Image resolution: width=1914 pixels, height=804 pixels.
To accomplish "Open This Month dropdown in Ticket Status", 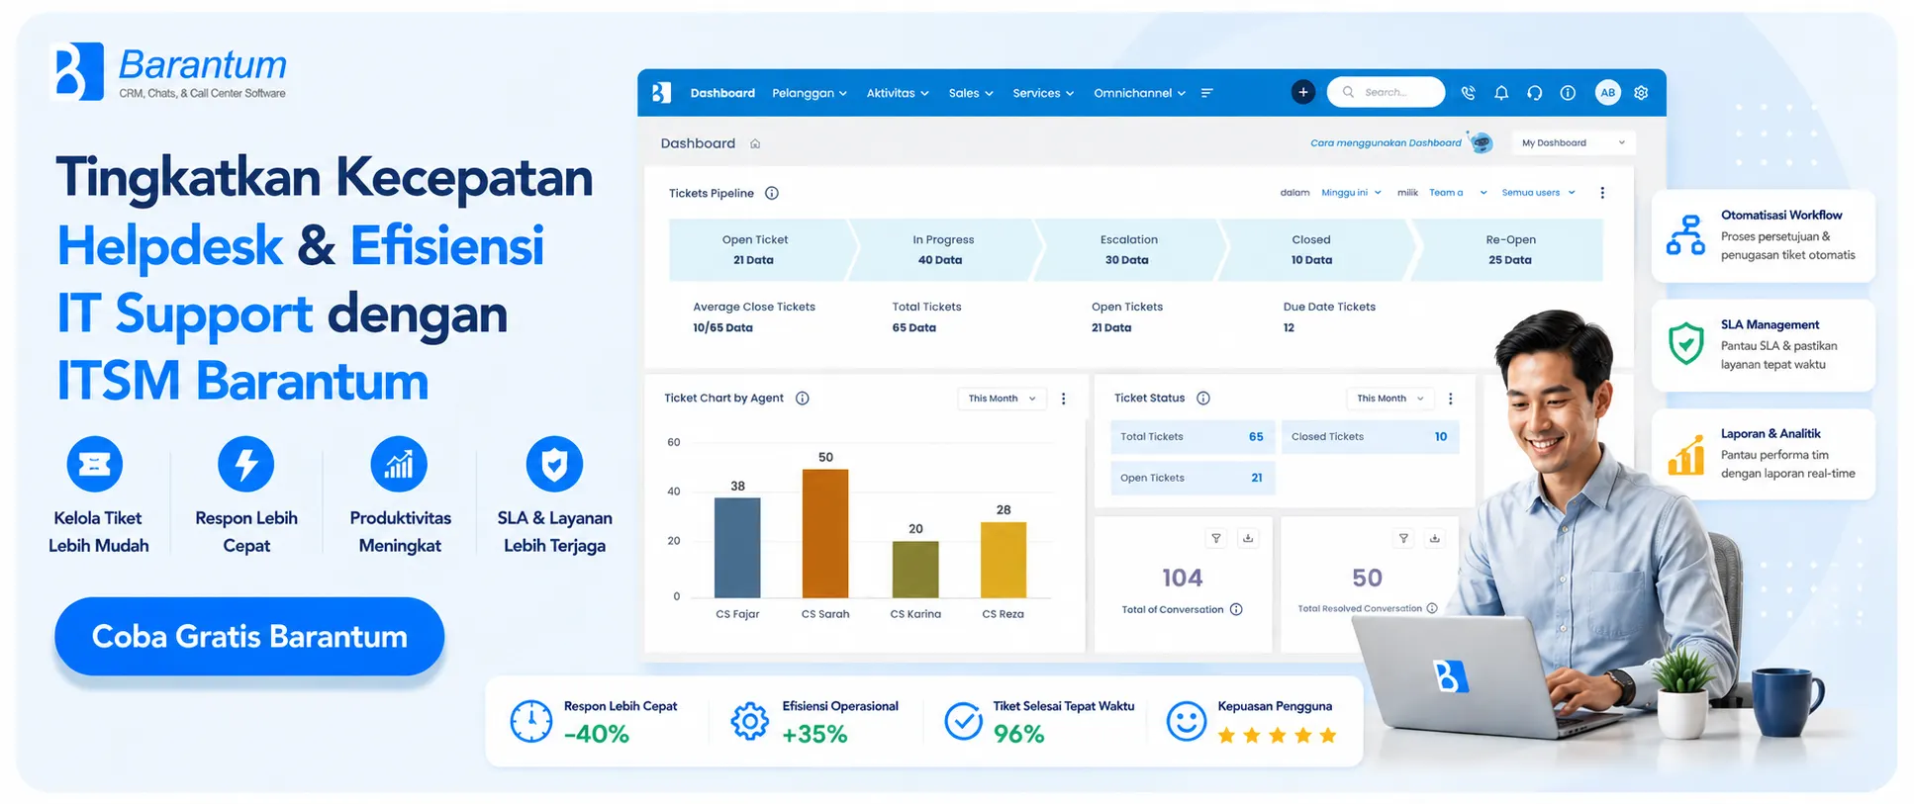I will (1390, 399).
